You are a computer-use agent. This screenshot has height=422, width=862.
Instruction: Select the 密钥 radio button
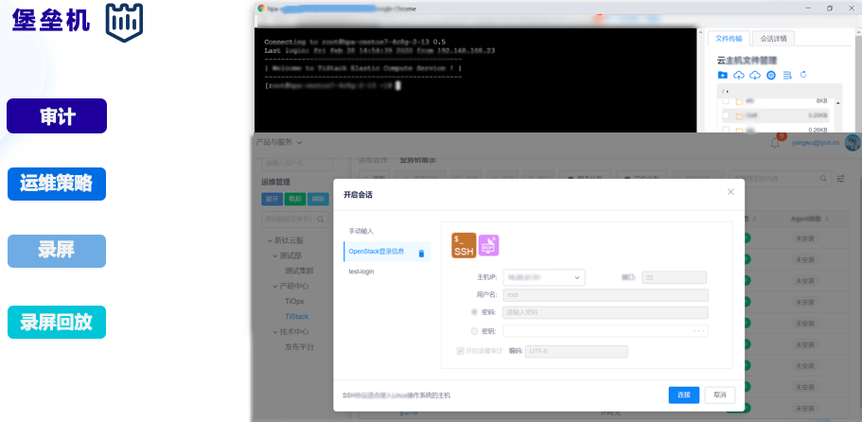coord(474,331)
